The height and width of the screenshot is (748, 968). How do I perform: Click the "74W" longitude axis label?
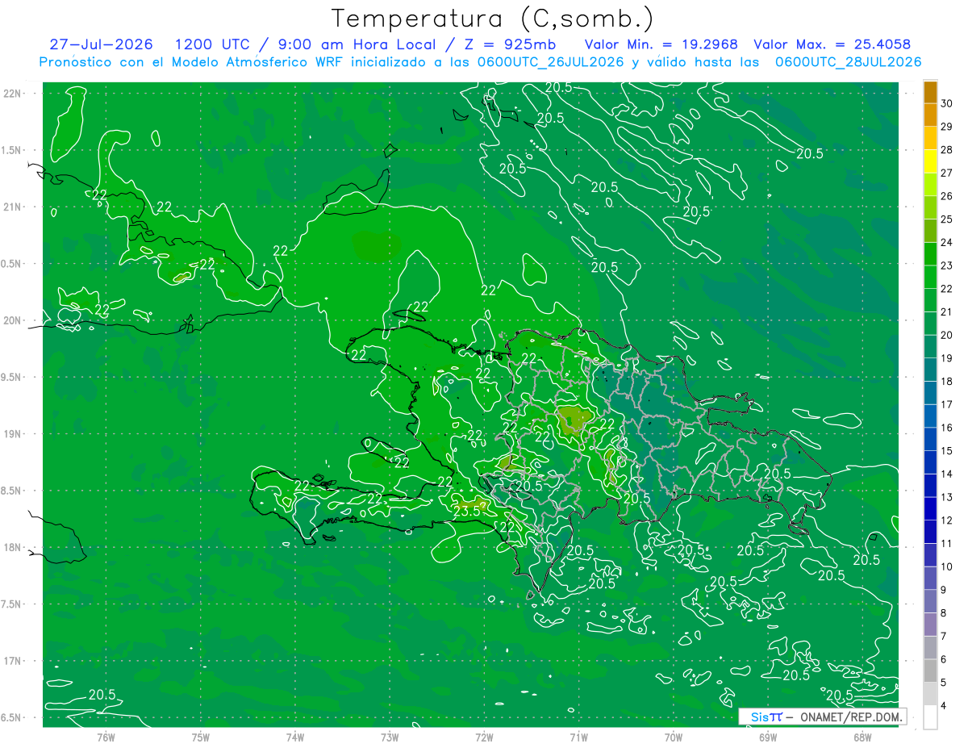[x=295, y=738]
